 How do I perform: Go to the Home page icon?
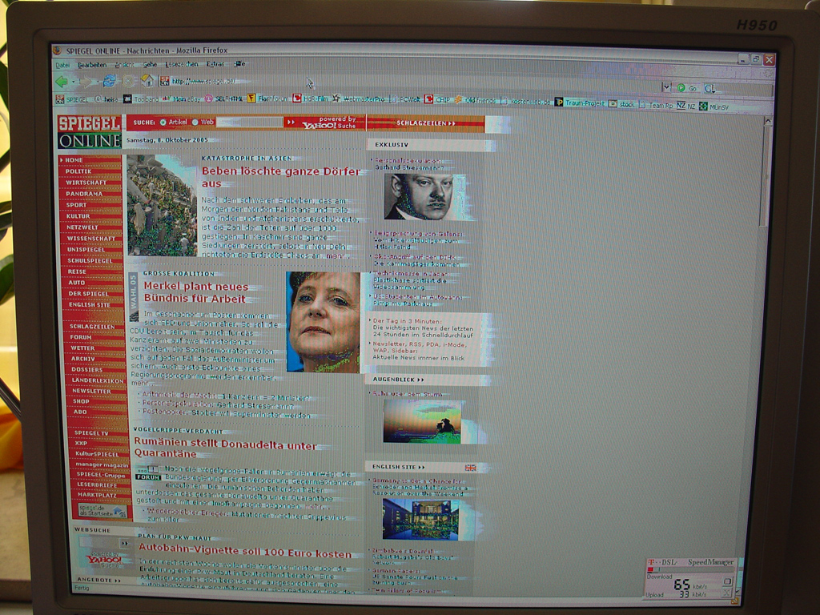[x=147, y=81]
